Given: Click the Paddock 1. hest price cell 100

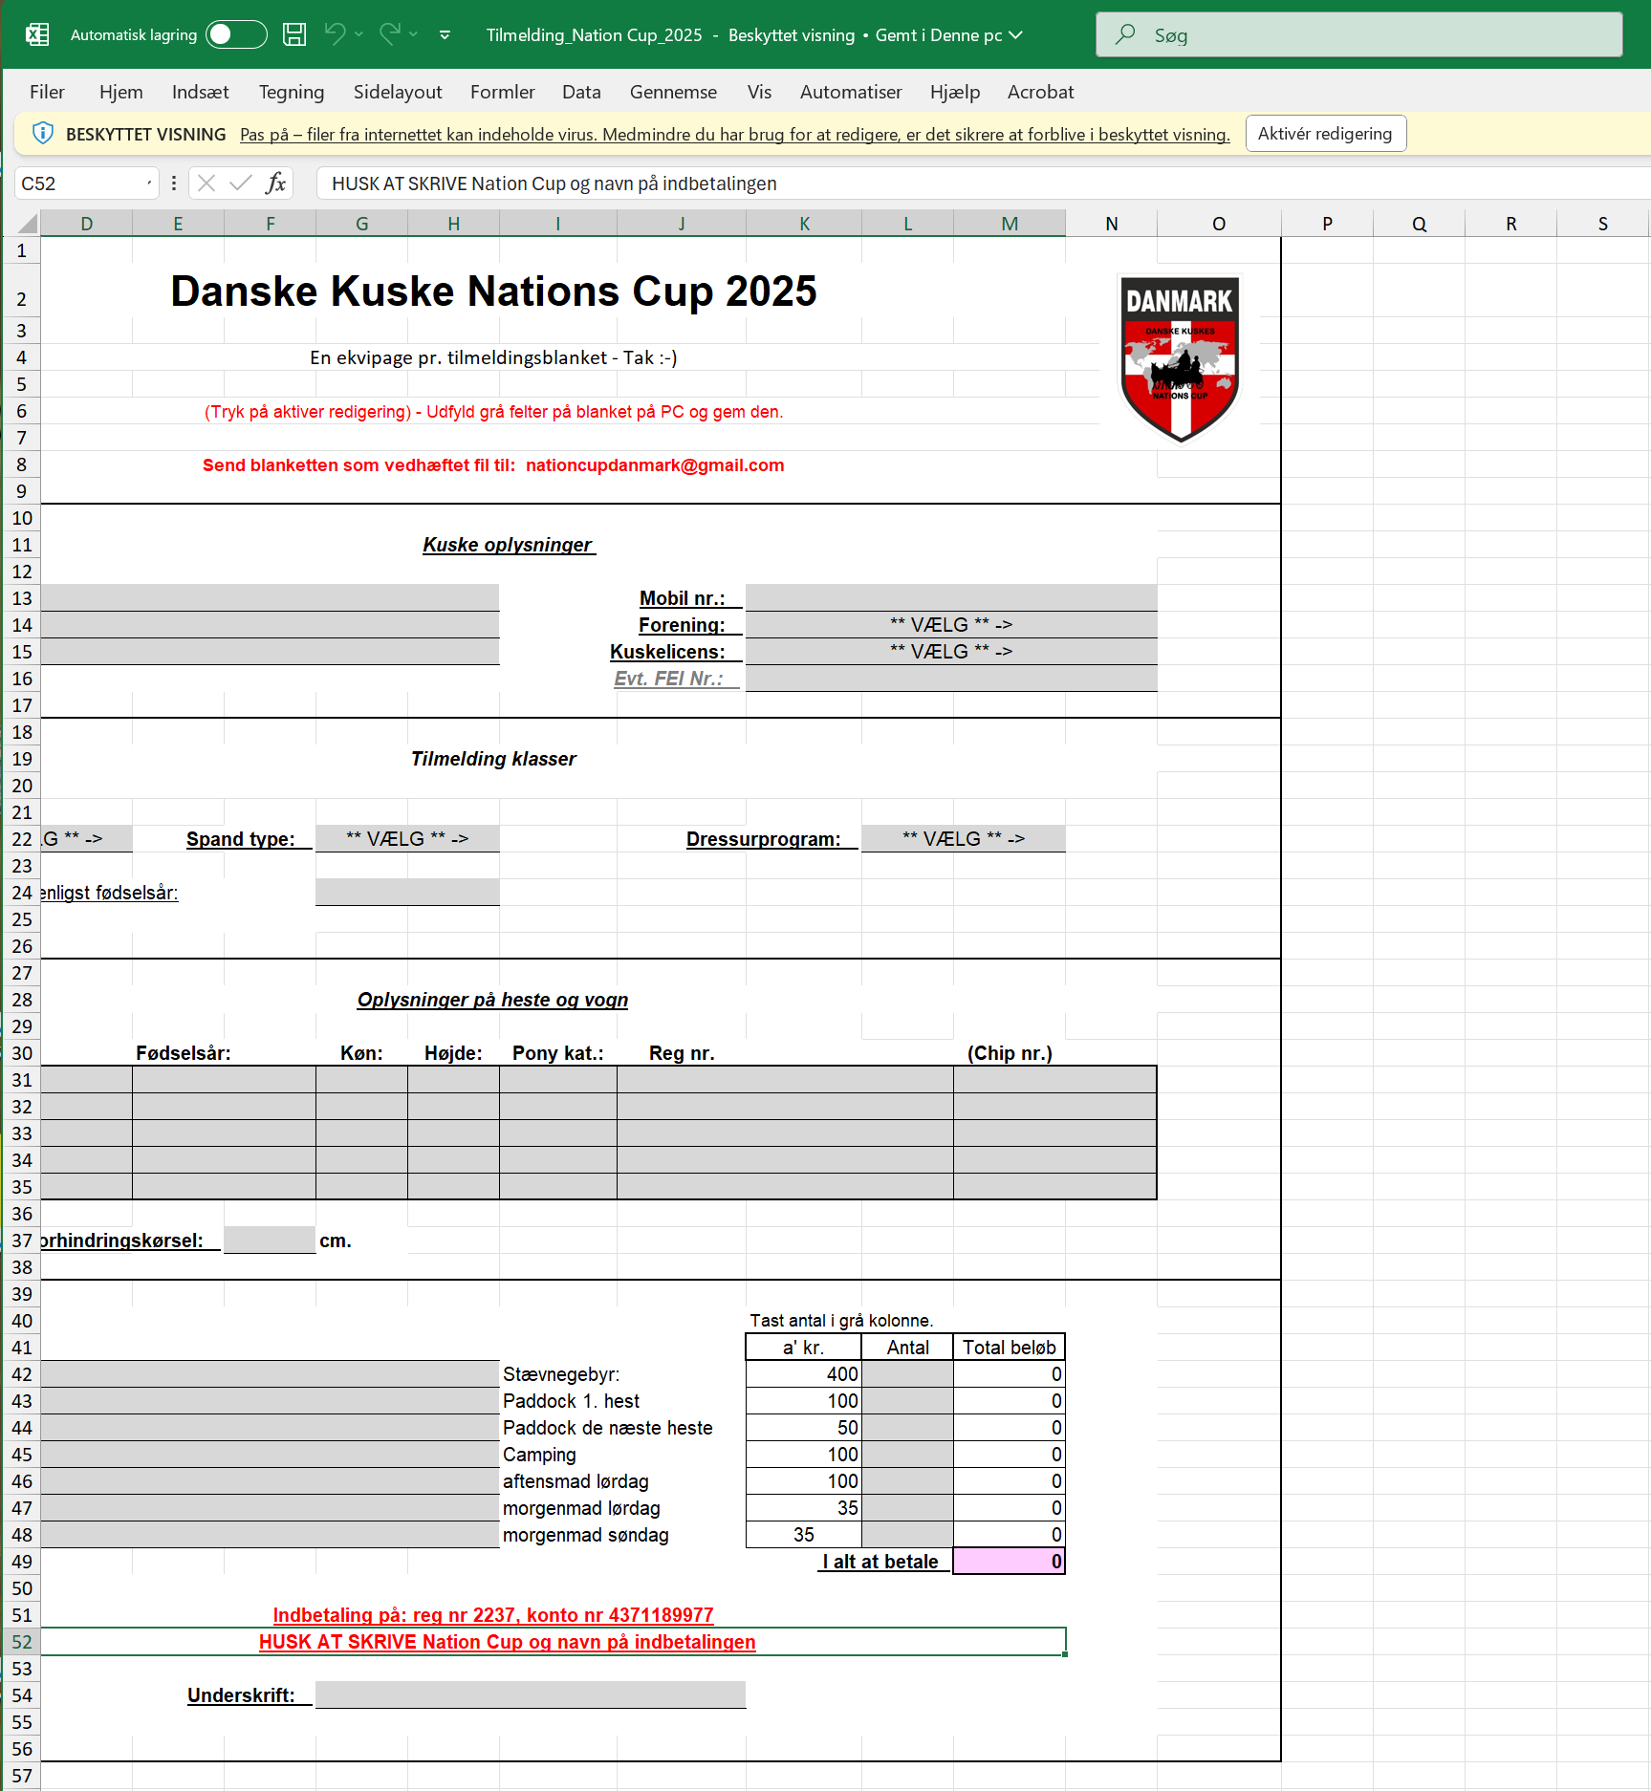Looking at the screenshot, I should [x=804, y=1401].
